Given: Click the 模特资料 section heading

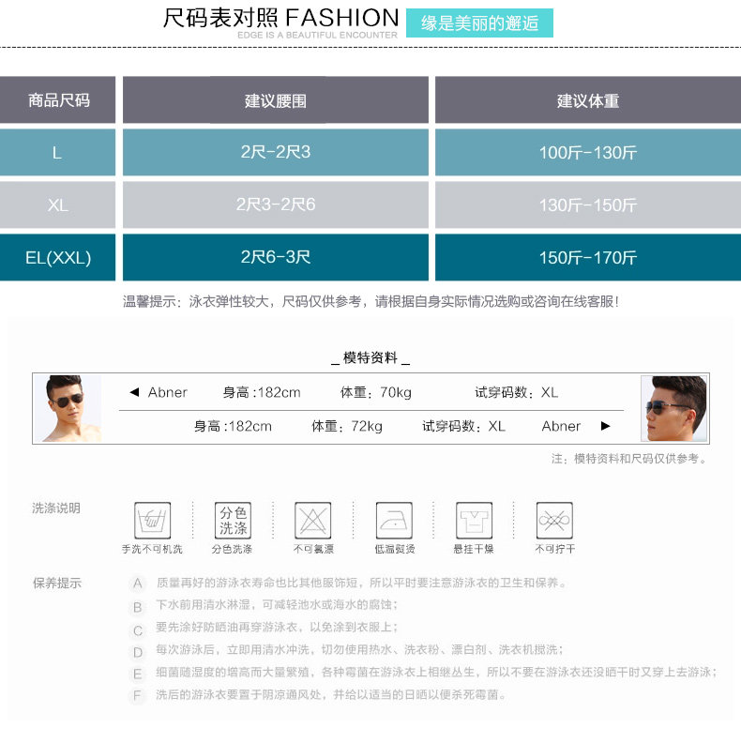Looking at the screenshot, I should coord(370,357).
